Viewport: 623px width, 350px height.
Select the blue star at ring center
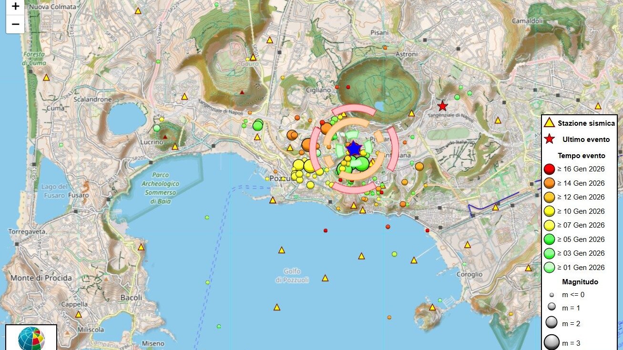click(353, 149)
